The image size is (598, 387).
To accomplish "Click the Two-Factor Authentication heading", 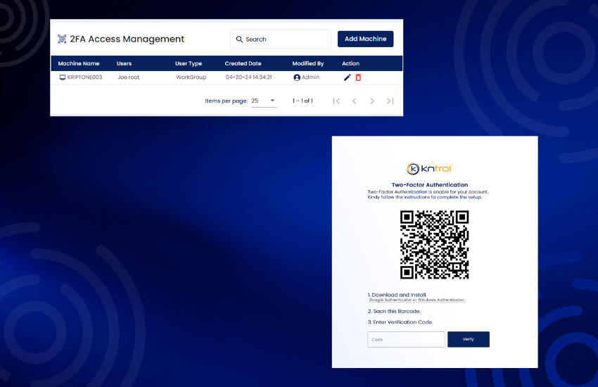I will pyautogui.click(x=429, y=185).
